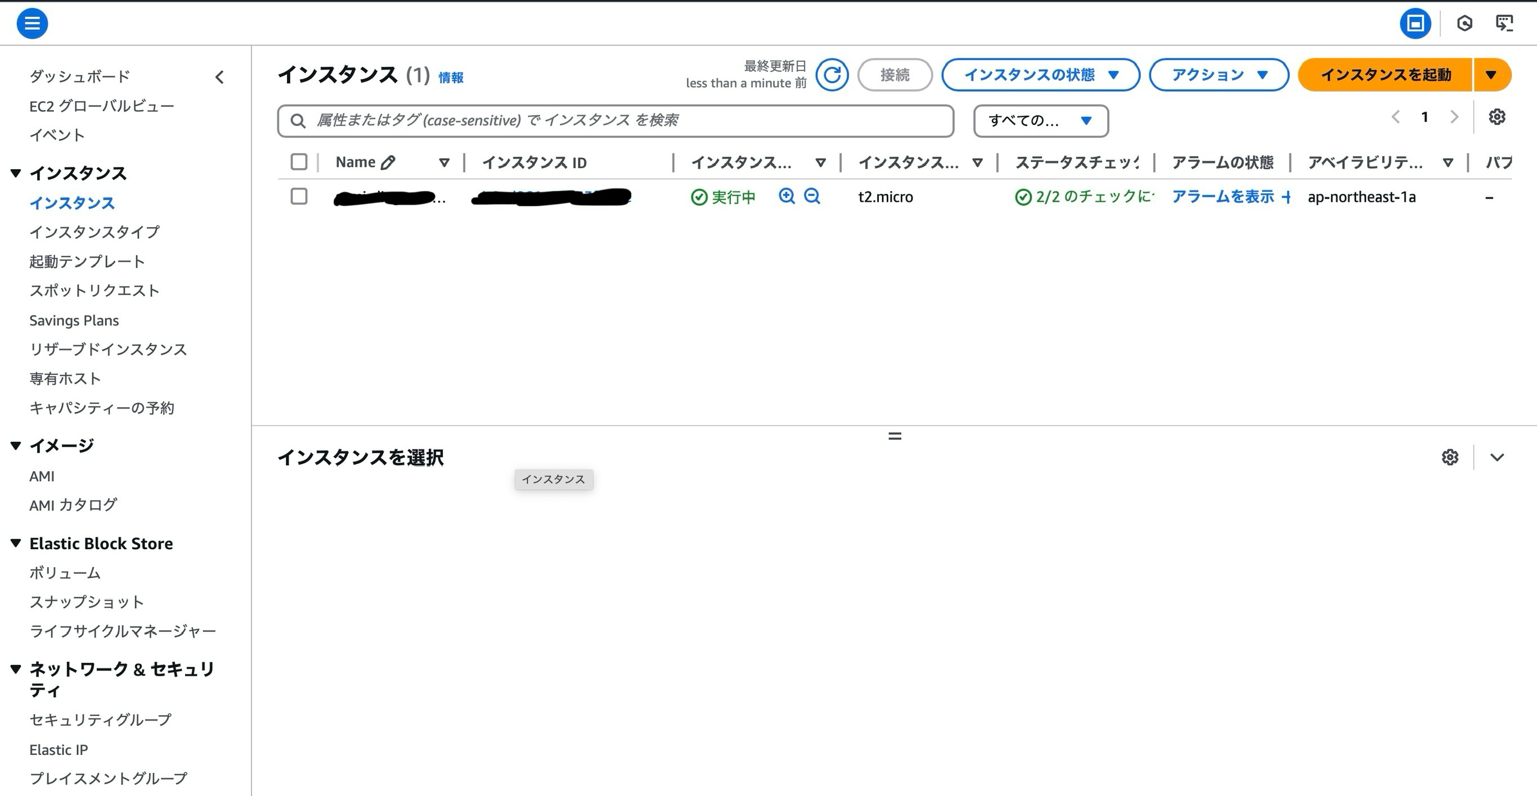Screen dimensions: 1537x796
Task: Click the Name column edit pencil icon
Action: tap(388, 162)
